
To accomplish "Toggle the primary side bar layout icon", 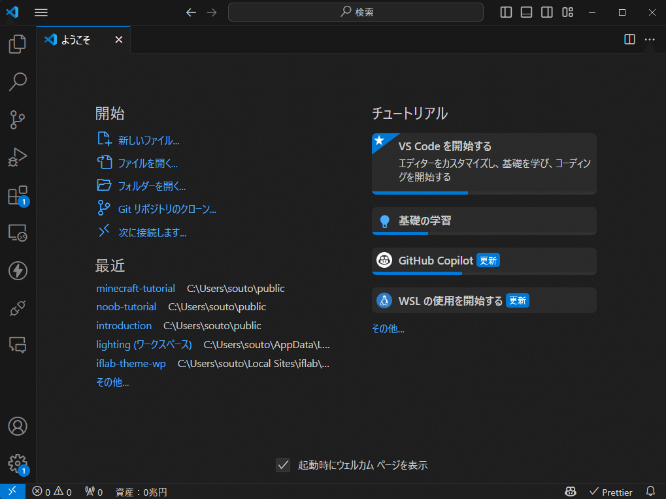I will [x=506, y=12].
